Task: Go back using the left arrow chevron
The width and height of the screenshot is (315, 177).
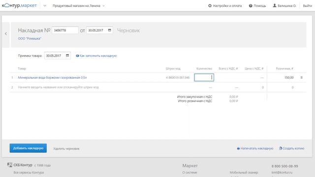Action: click(x=6, y=34)
